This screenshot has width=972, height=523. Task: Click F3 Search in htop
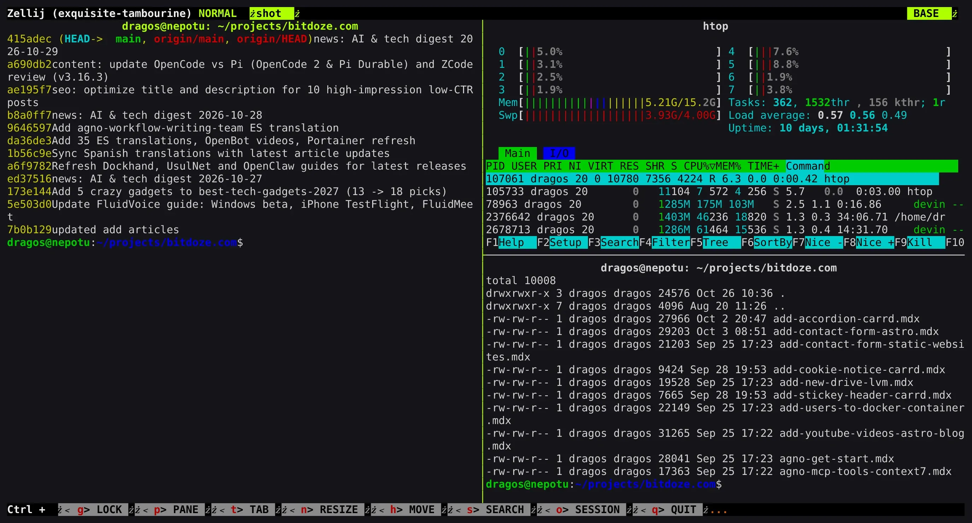613,242
